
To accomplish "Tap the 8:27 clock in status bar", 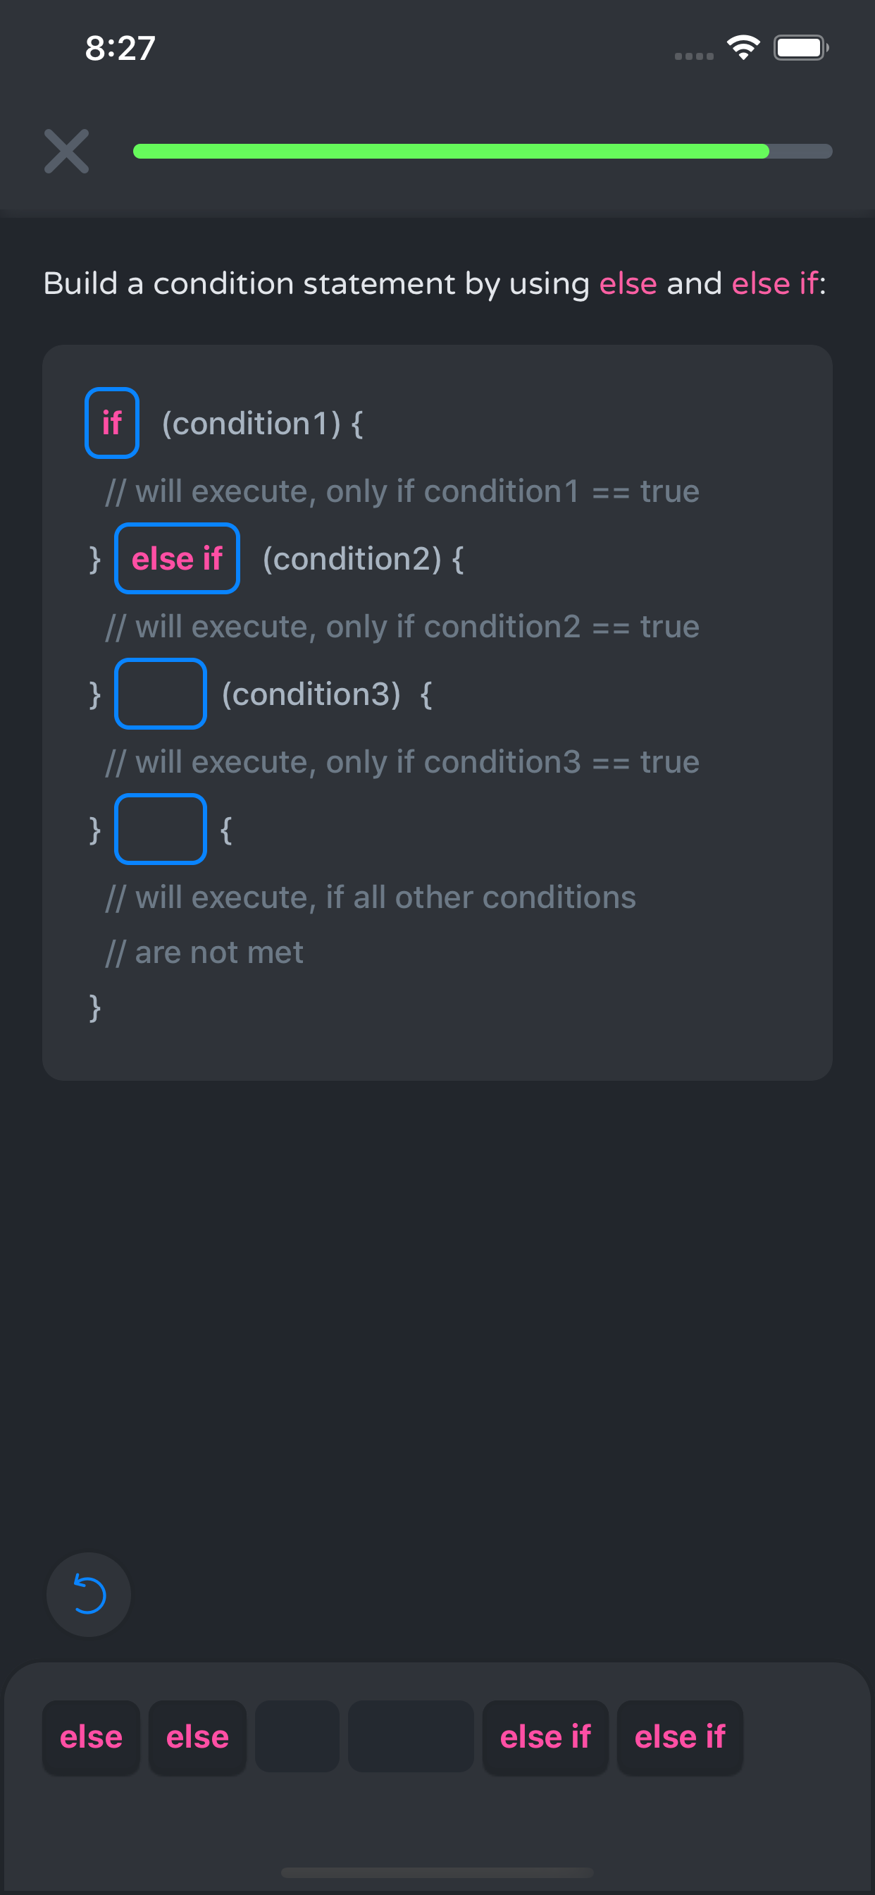I will click(x=120, y=49).
